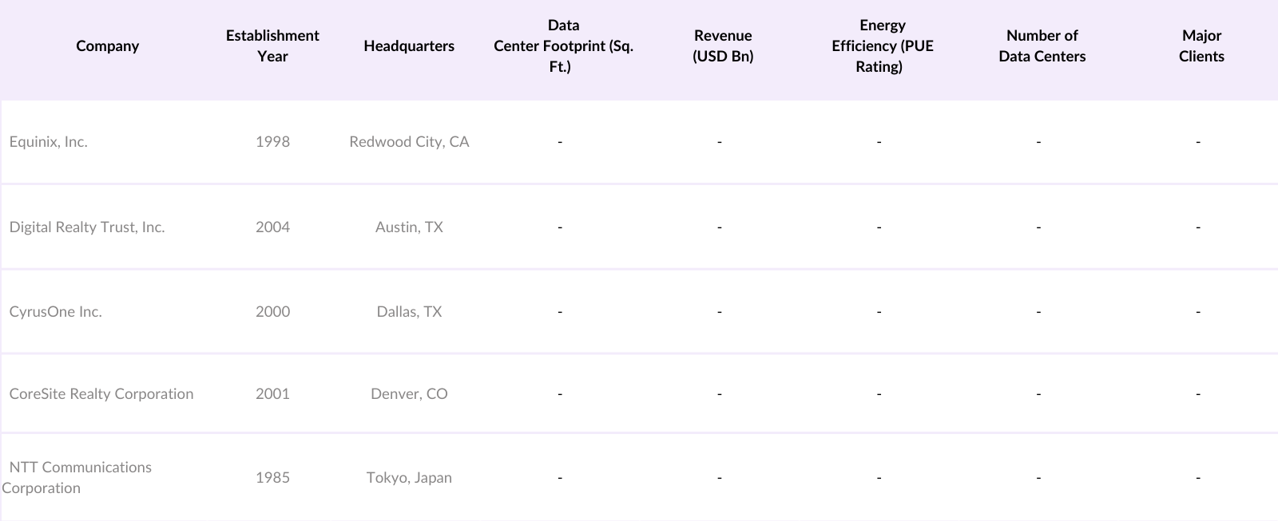The height and width of the screenshot is (521, 1278).
Task: Select the Revenue (USD Bn) header
Action: pos(723,46)
